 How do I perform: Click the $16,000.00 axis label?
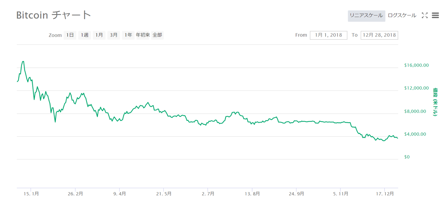click(x=416, y=65)
